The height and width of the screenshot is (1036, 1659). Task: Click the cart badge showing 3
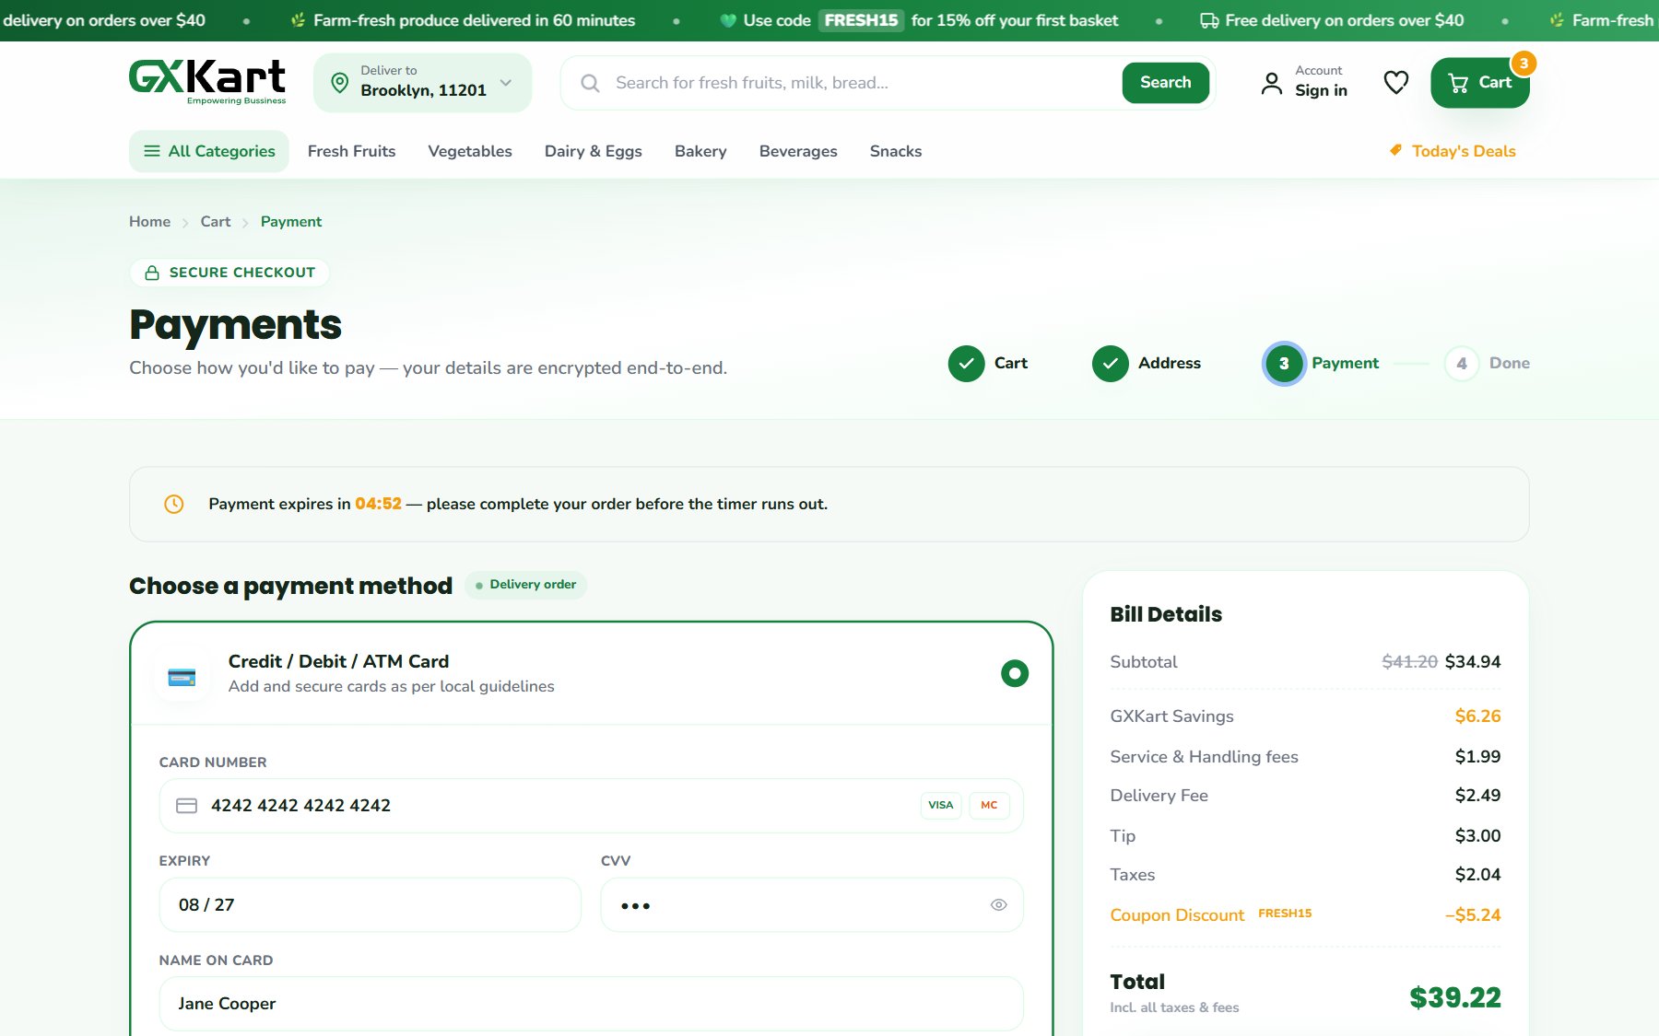click(x=1524, y=64)
